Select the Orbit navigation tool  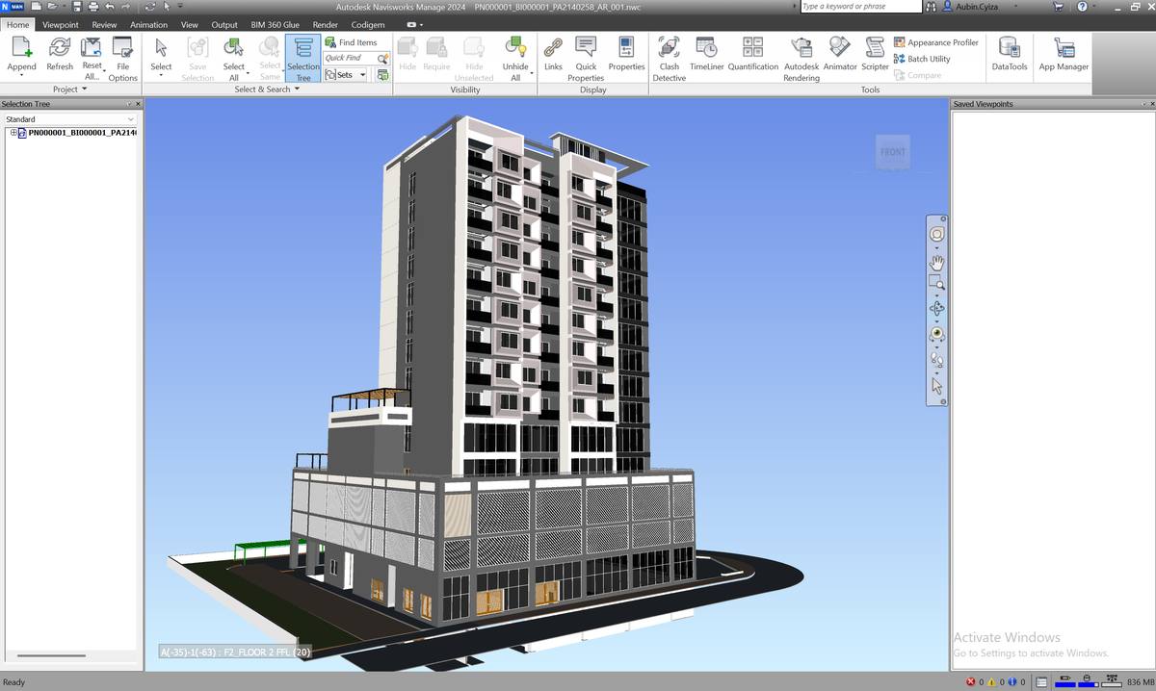[936, 309]
